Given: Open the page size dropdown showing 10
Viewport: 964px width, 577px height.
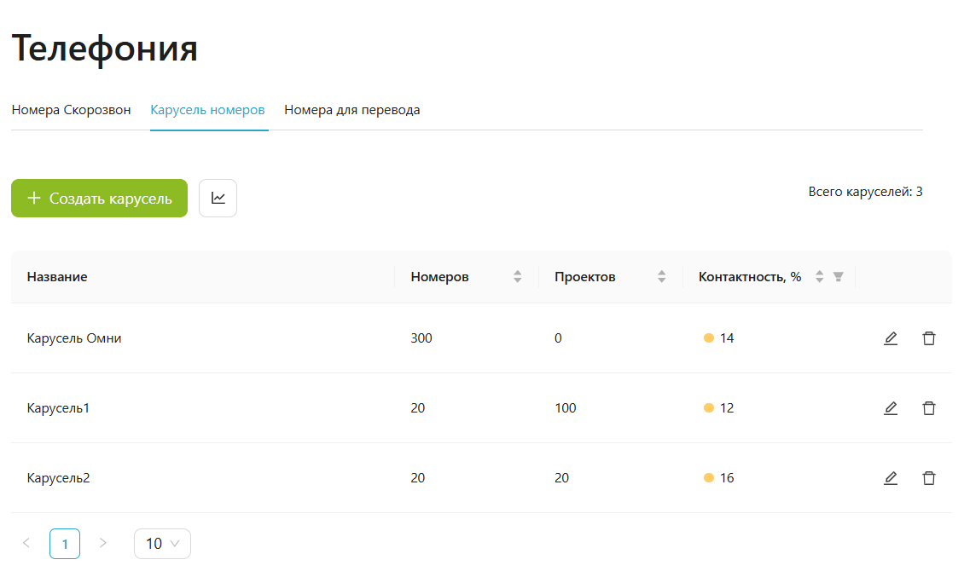Looking at the screenshot, I should coord(162,543).
